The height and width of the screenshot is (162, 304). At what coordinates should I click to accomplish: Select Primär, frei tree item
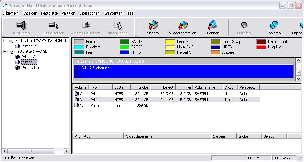point(31,67)
